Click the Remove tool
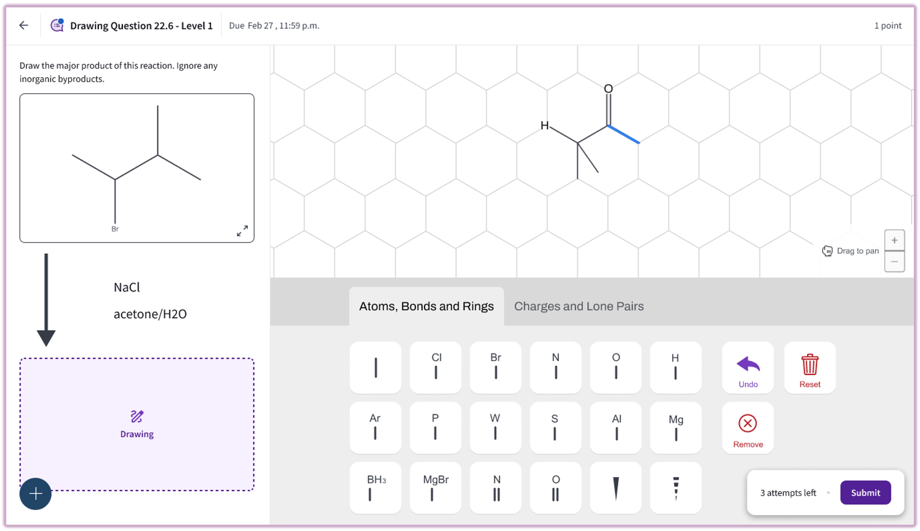This screenshot has height=531, width=920. (x=748, y=428)
